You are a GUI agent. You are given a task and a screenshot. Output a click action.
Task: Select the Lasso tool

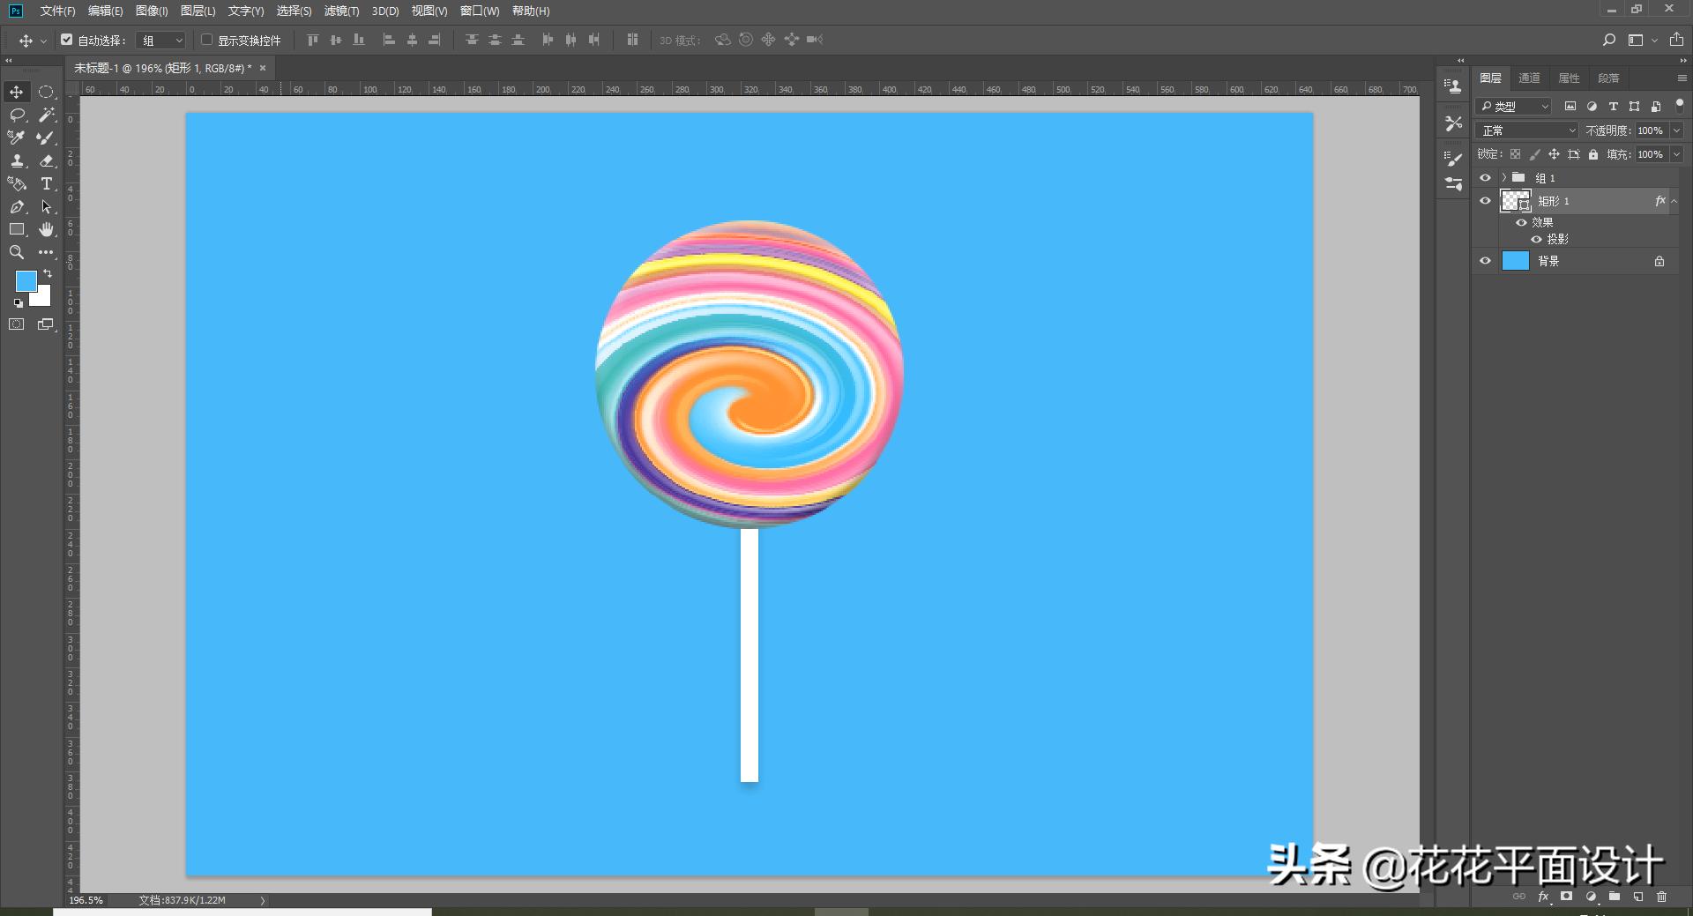tap(17, 115)
